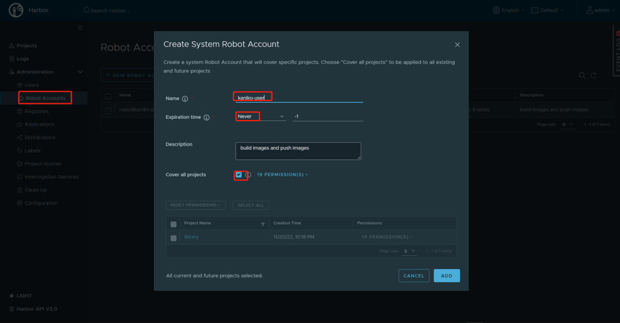The width and height of the screenshot is (620, 323).
Task: Switch to LIGHT theme
Action: [24, 295]
